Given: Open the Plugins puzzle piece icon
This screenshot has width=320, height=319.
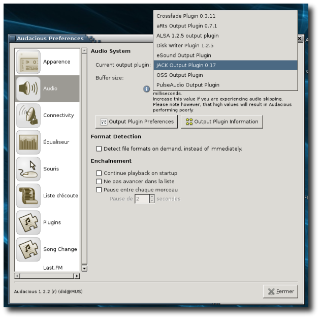Looking at the screenshot, I should coord(28,222).
